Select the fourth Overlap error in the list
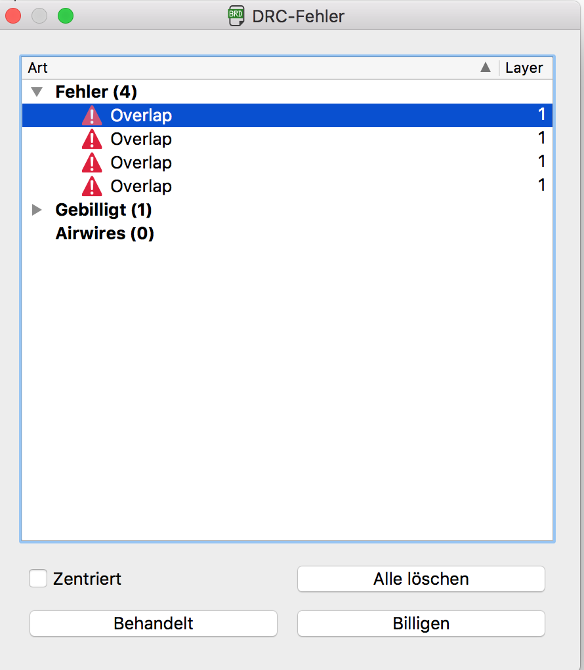 pos(141,186)
